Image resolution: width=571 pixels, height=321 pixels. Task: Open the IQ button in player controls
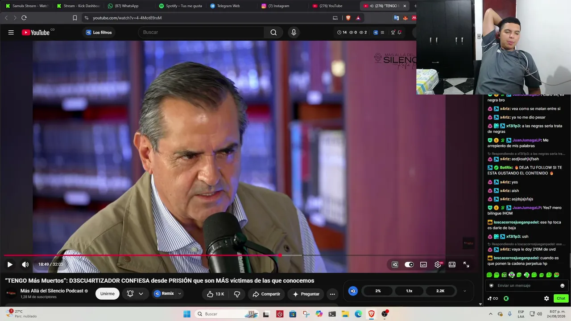tap(395, 264)
